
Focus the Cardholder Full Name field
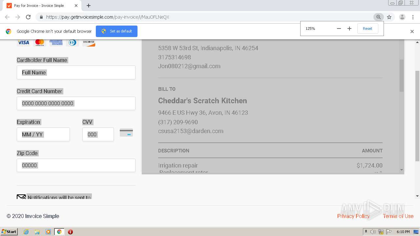[76, 72]
